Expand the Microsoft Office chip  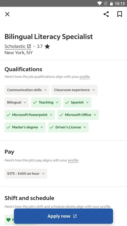tap(78, 115)
